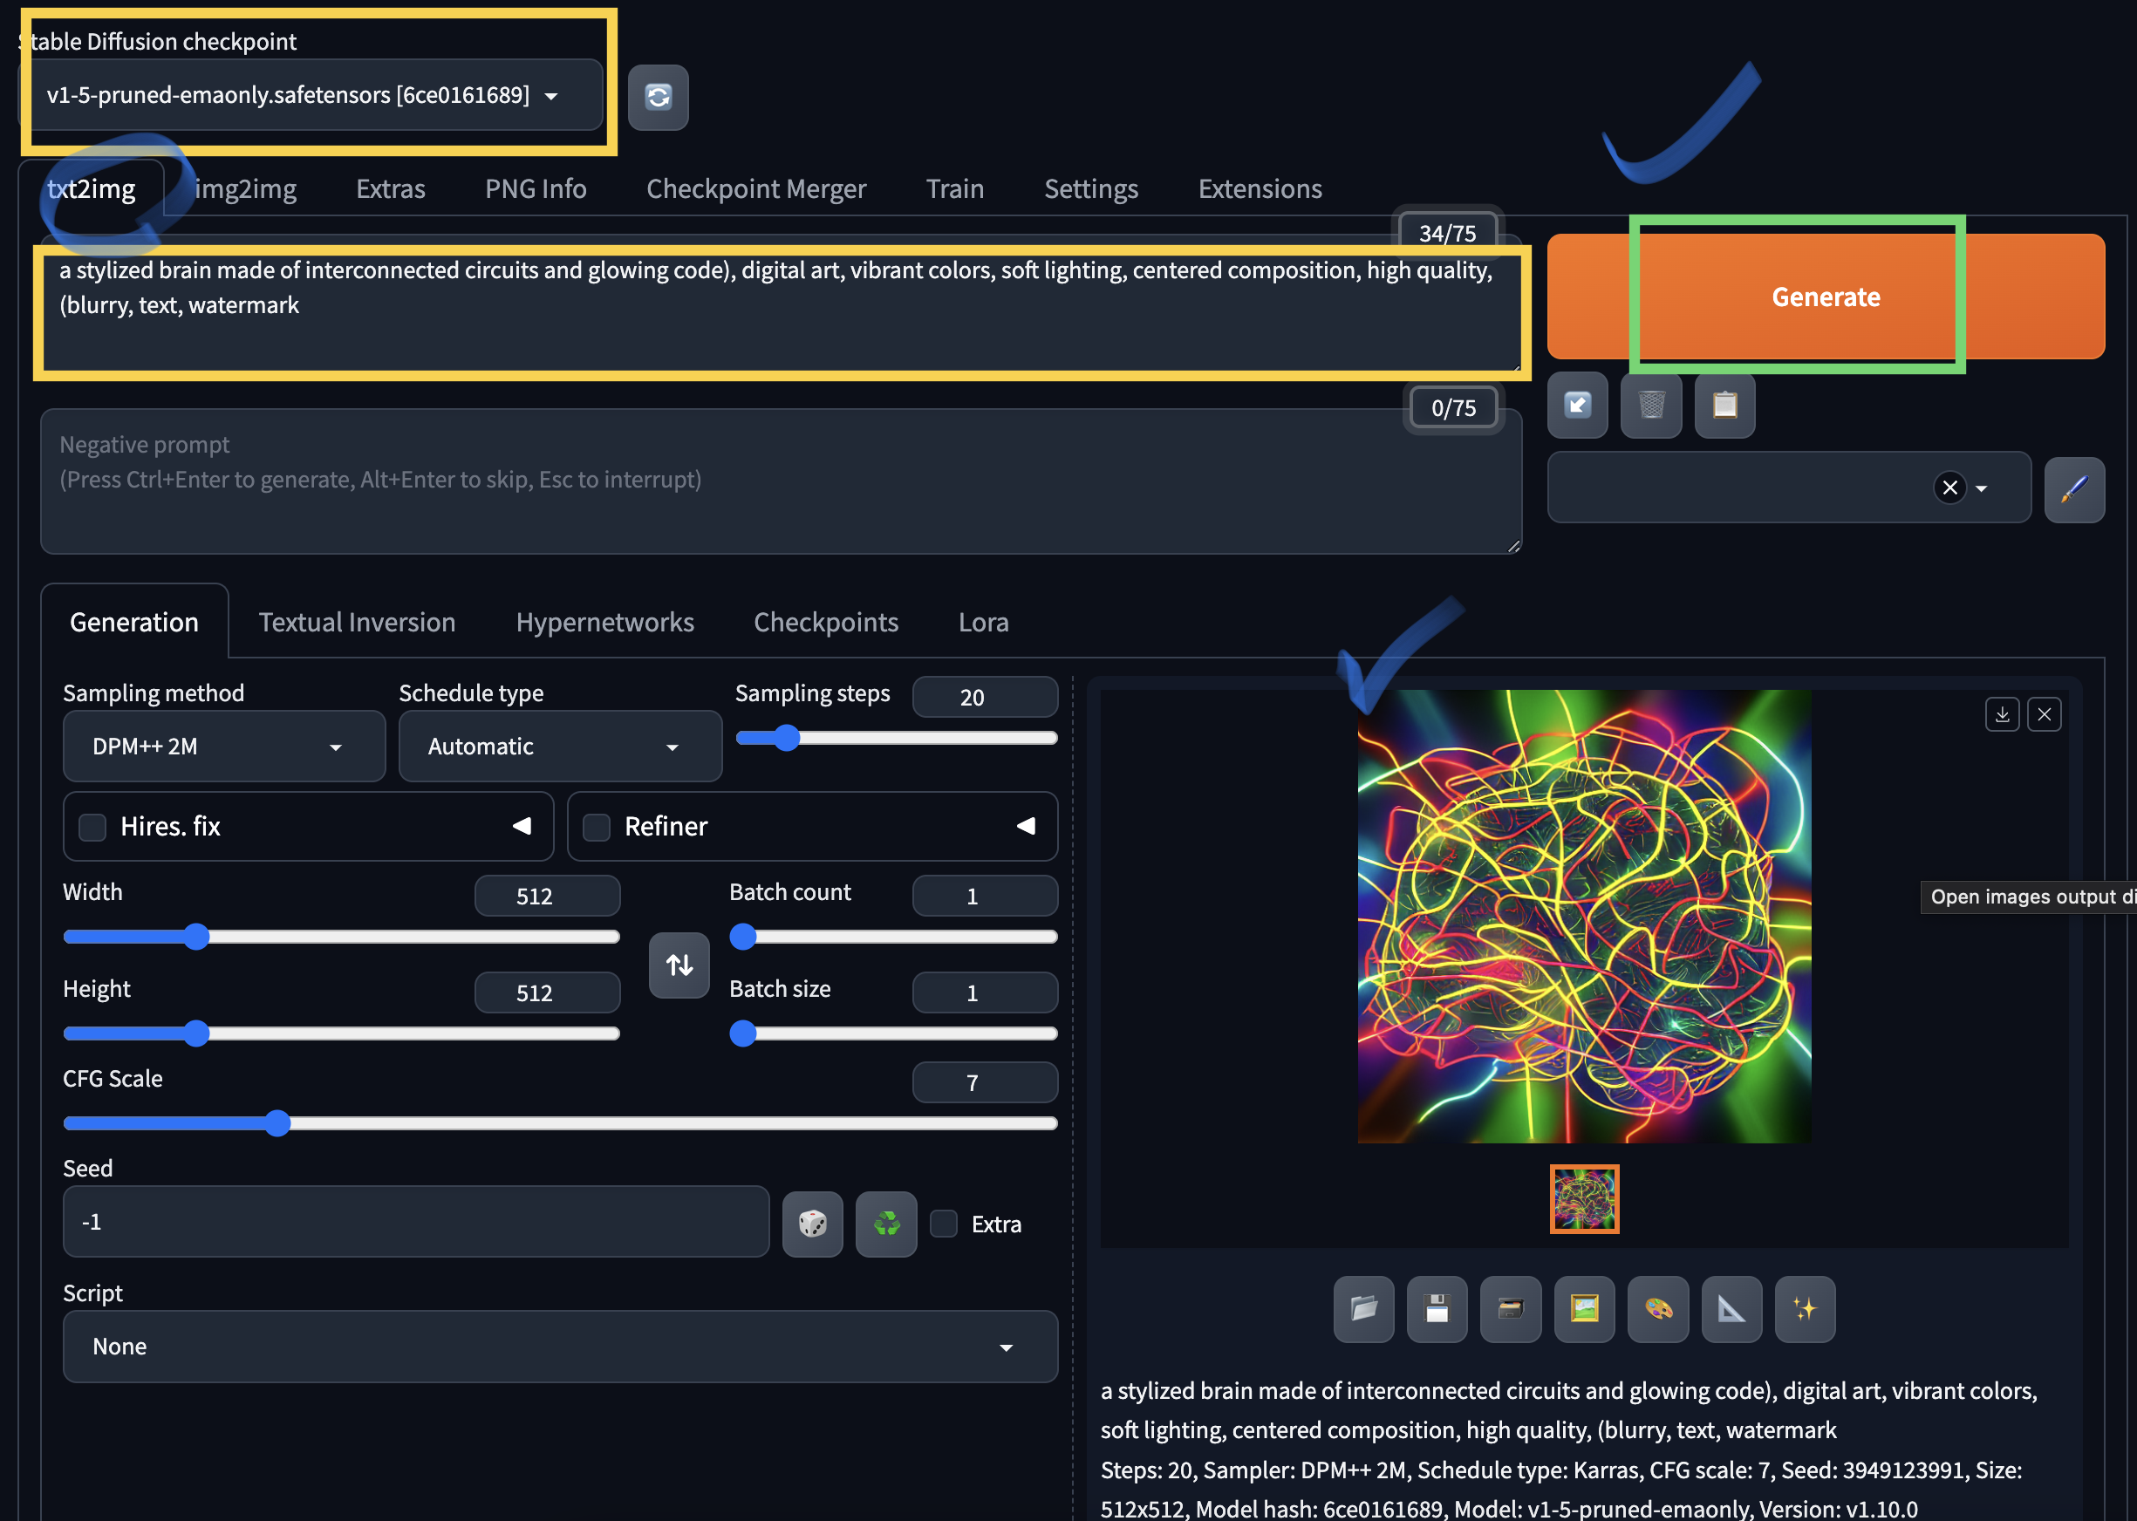Click the floppy disk save image icon

coord(1437,1308)
